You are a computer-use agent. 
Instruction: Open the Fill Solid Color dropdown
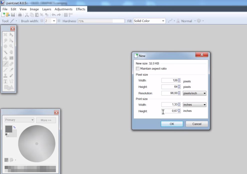(x=149, y=21)
